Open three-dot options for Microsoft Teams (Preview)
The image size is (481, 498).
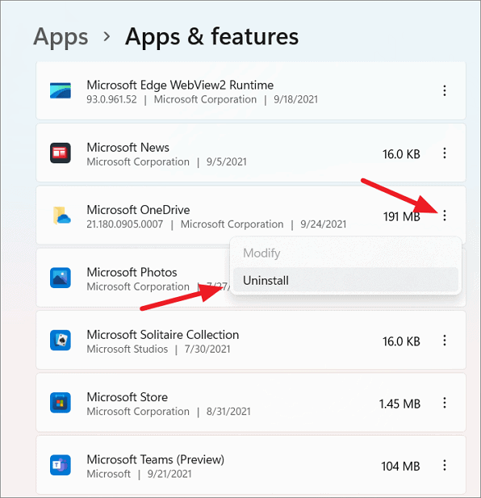pyautogui.click(x=445, y=465)
